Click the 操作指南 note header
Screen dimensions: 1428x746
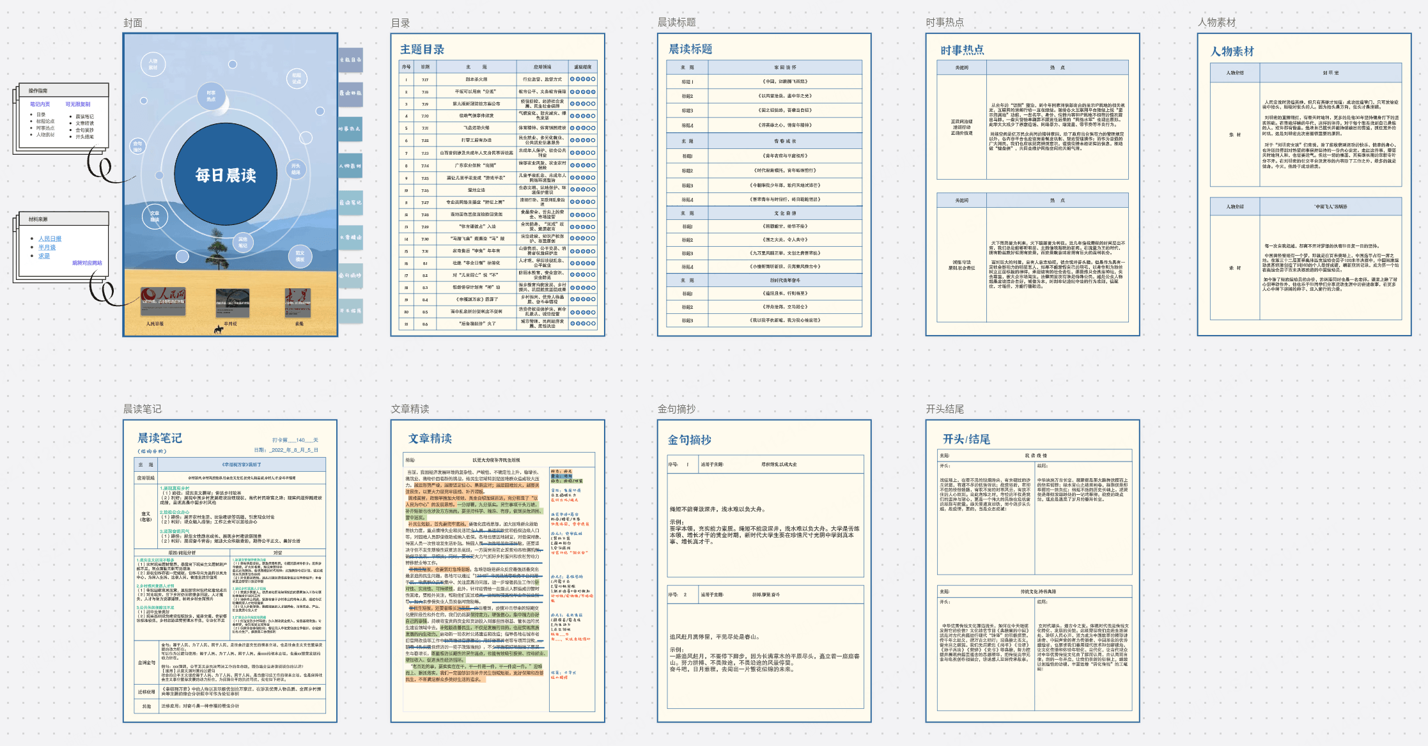(x=64, y=91)
